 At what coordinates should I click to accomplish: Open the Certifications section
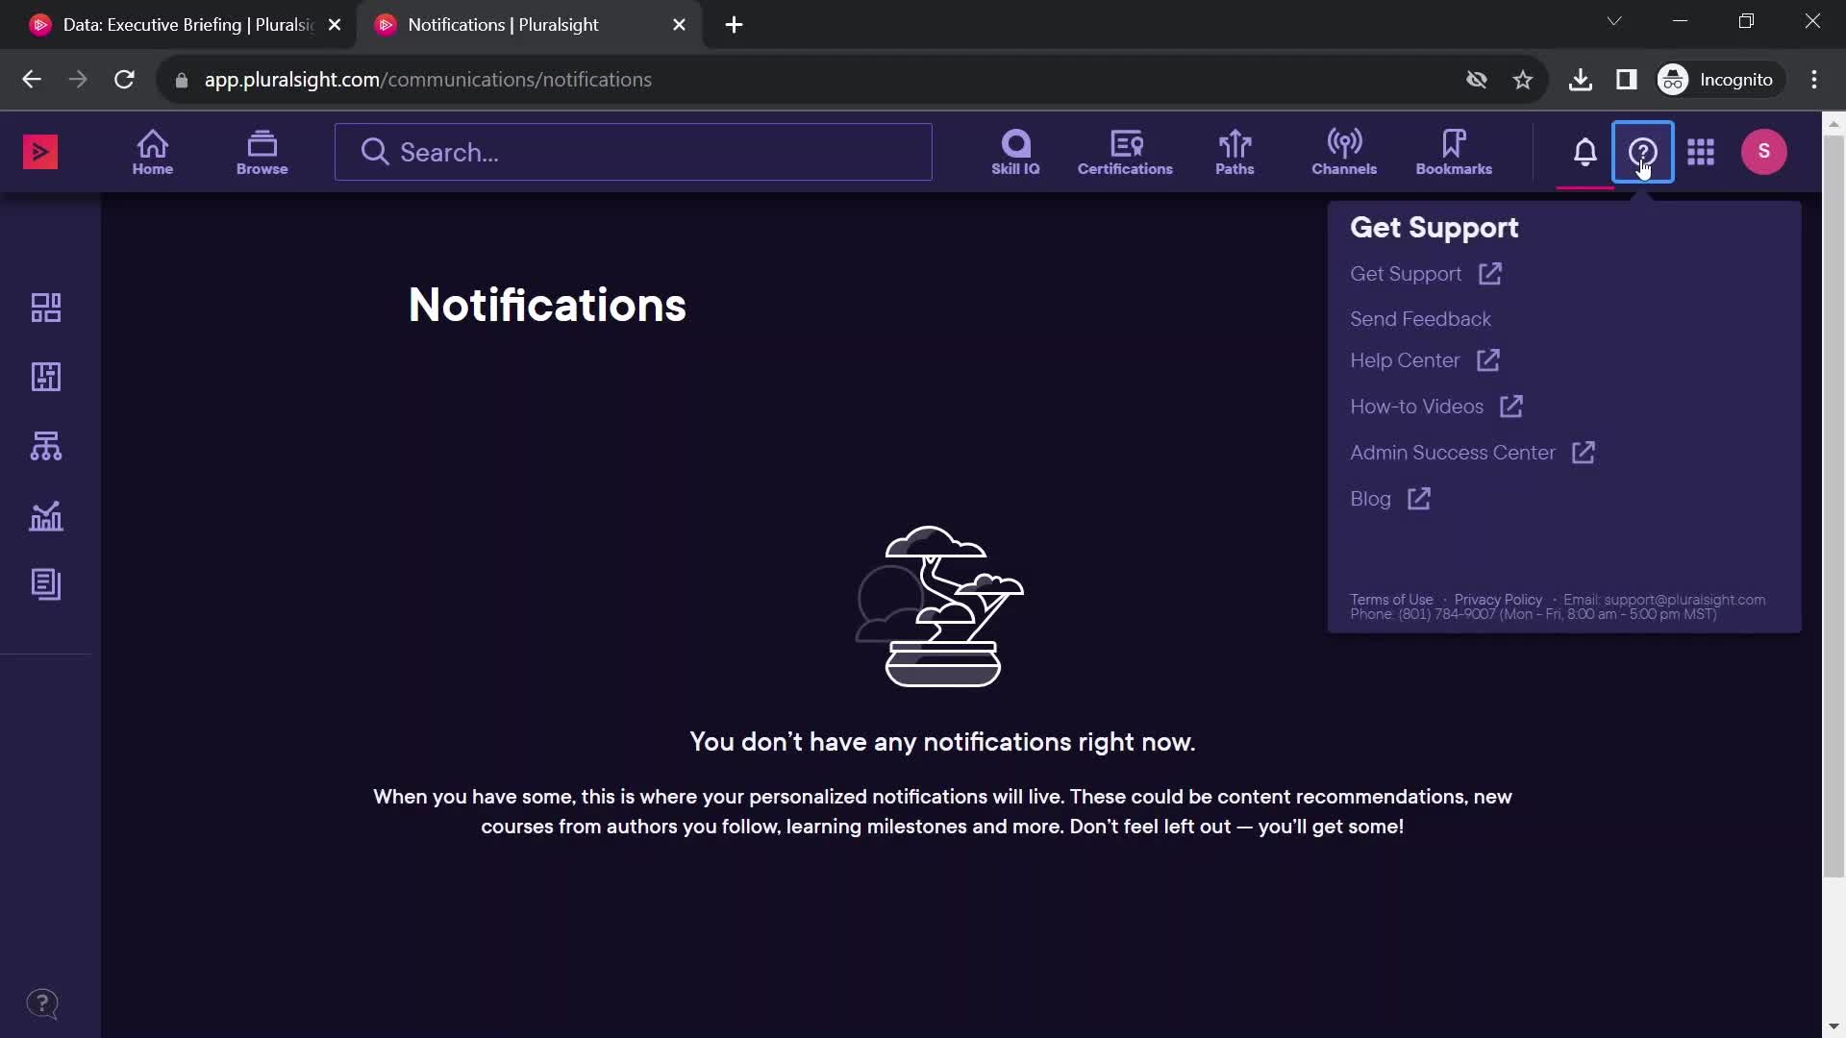pyautogui.click(x=1126, y=151)
